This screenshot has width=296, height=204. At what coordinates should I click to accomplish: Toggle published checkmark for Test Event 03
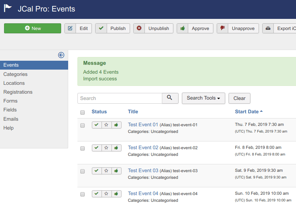tap(97, 171)
